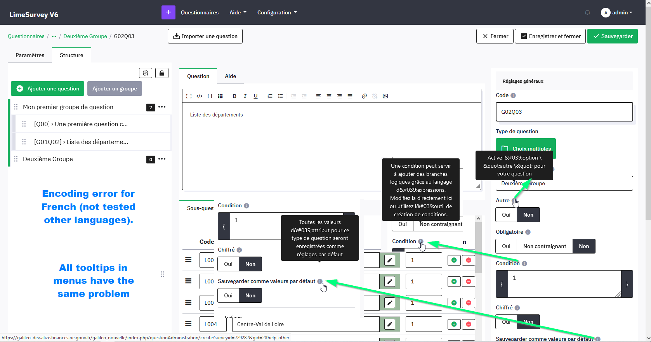The width and height of the screenshot is (651, 342).
Task: Click the notifications bell icon
Action: [x=587, y=13]
